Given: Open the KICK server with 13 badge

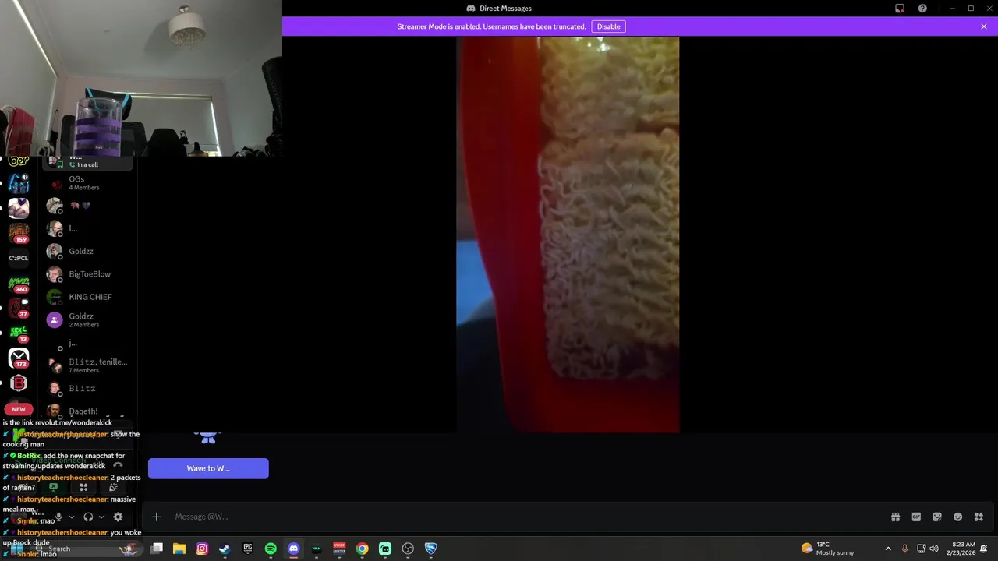Looking at the screenshot, I should pyautogui.click(x=19, y=333).
